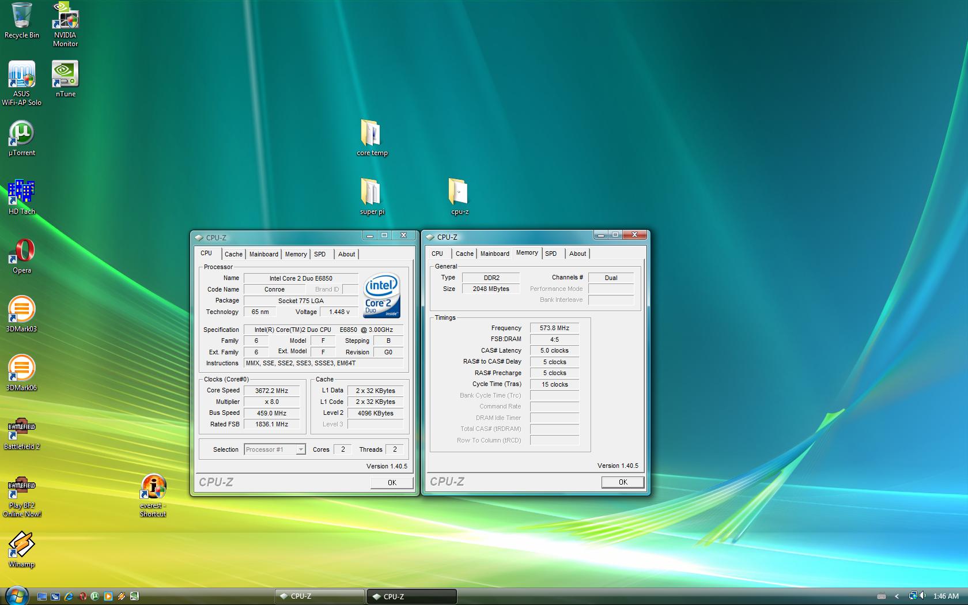Click the Bus Speed value 459.0 MHz
The height and width of the screenshot is (605, 968).
pyautogui.click(x=271, y=413)
